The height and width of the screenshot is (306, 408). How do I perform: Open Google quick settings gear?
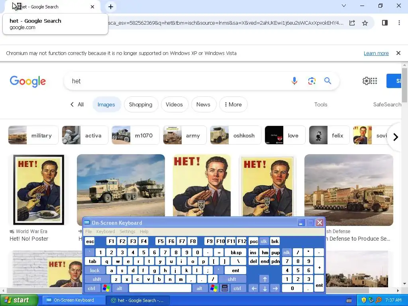click(x=366, y=81)
